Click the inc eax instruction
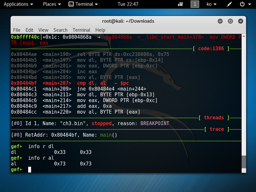 87,72
